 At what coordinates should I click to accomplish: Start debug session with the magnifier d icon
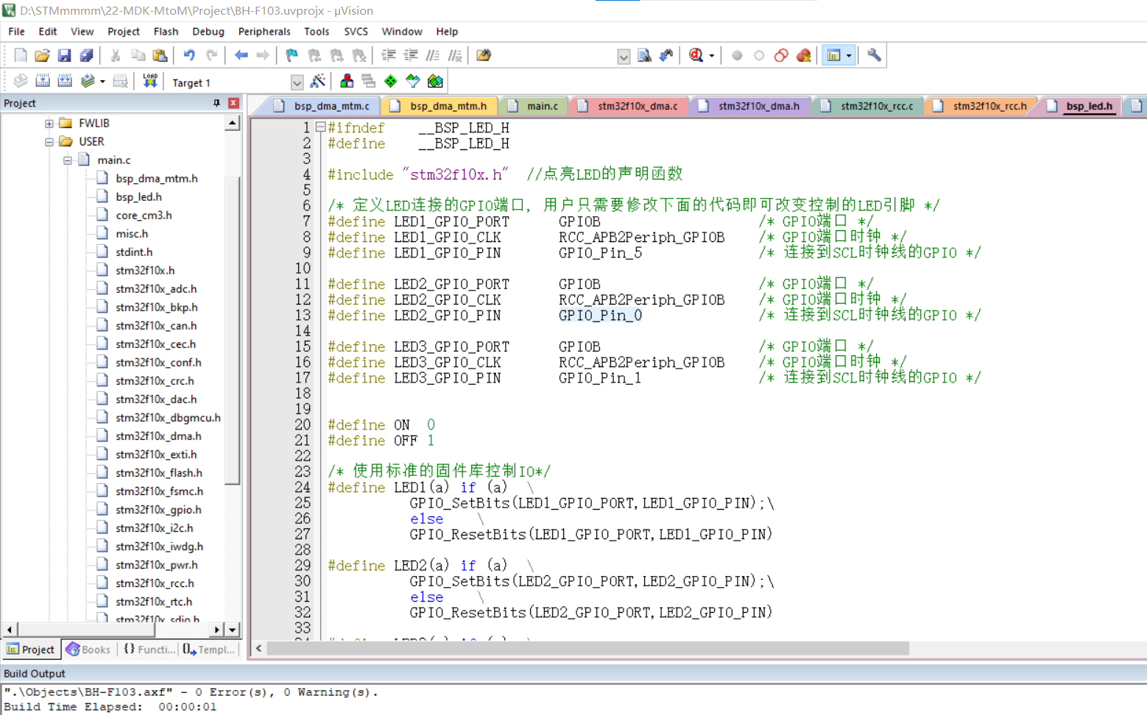pyautogui.click(x=696, y=55)
